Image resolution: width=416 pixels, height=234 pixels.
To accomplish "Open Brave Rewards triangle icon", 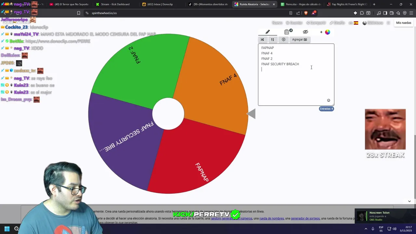I will click(x=314, y=13).
